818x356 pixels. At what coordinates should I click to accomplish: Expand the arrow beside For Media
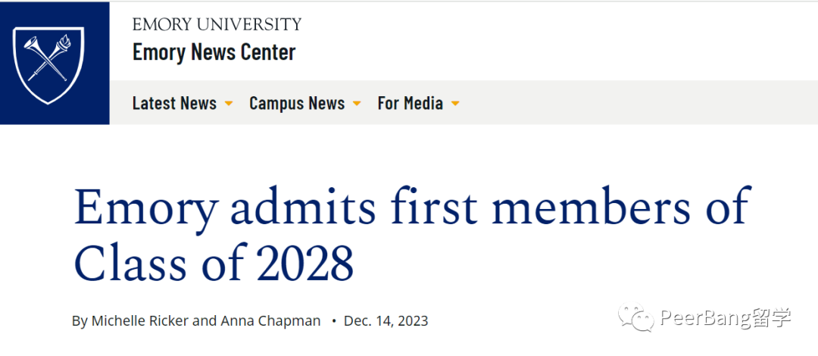pyautogui.click(x=455, y=104)
